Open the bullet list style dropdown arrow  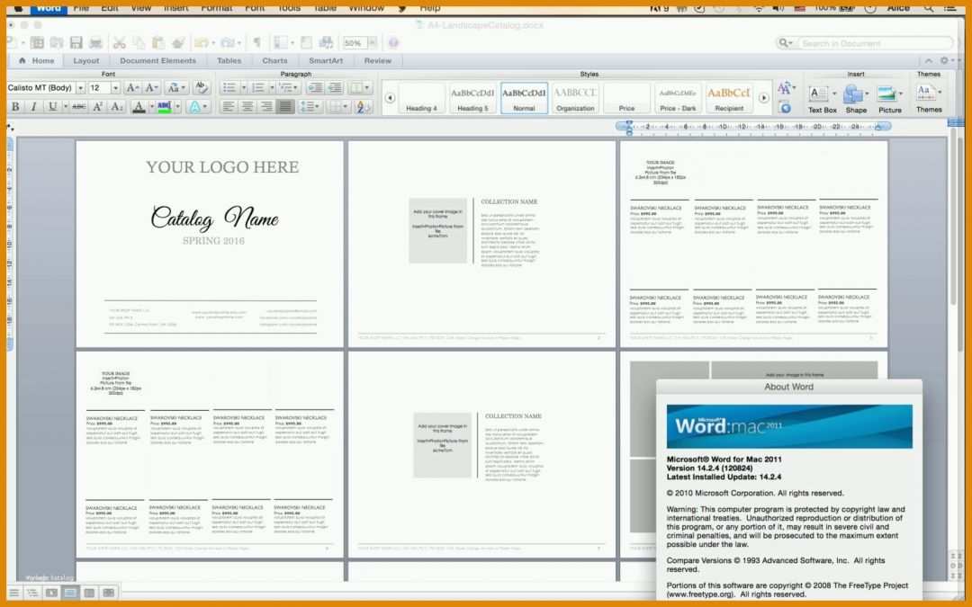(x=244, y=87)
